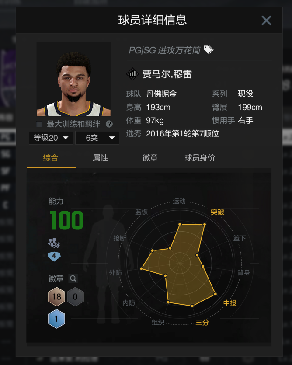The height and width of the screenshot is (365, 292).
Task: Switch to the 徽章 tab
Action: (x=150, y=158)
